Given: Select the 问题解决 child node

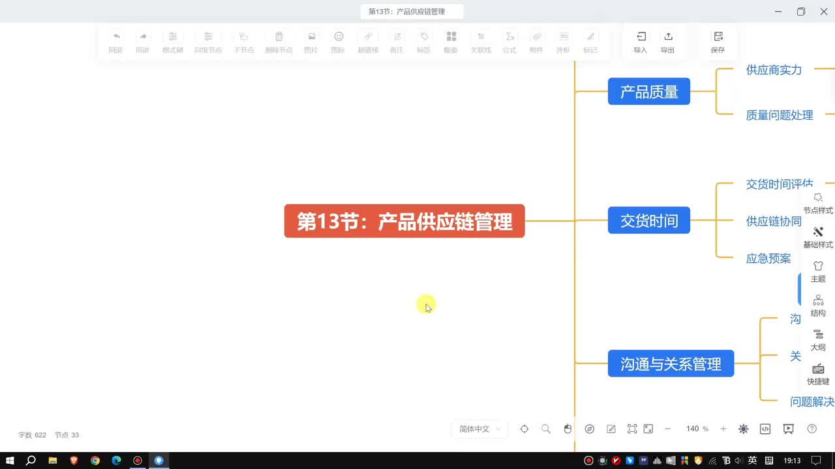Looking at the screenshot, I should click(812, 401).
